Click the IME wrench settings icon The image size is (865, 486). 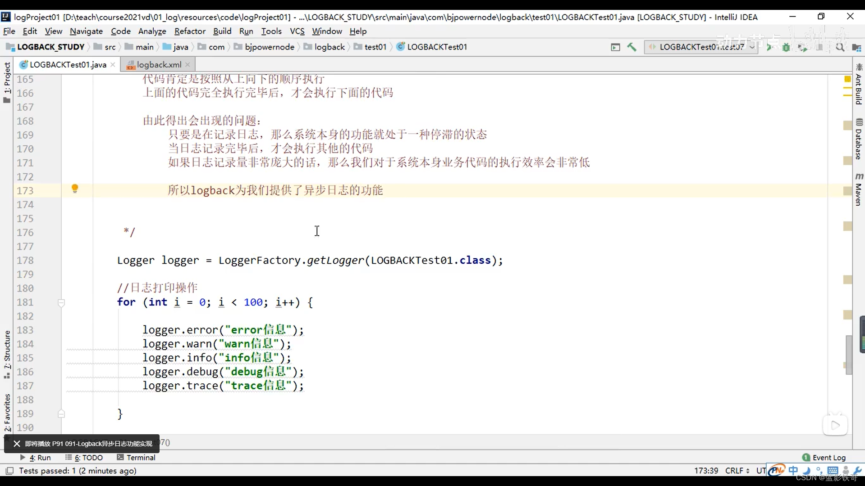click(x=858, y=470)
